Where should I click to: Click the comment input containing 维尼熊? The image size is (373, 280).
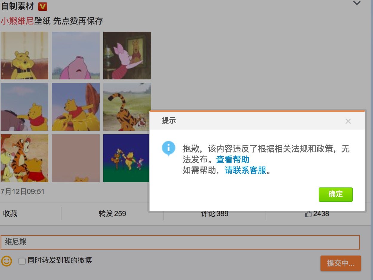[180, 242]
